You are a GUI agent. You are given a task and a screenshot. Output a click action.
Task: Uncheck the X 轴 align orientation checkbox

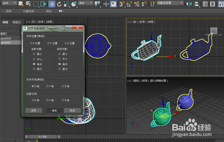(33, 86)
